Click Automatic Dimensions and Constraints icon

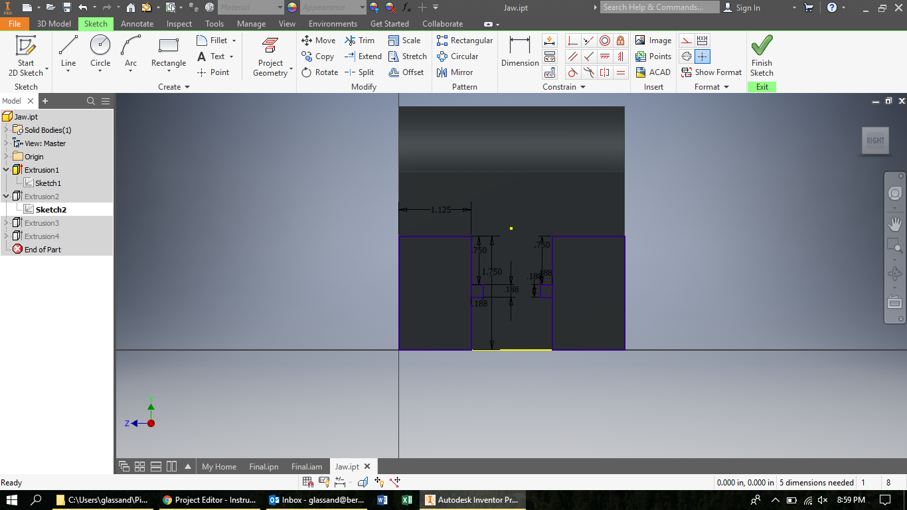(549, 41)
